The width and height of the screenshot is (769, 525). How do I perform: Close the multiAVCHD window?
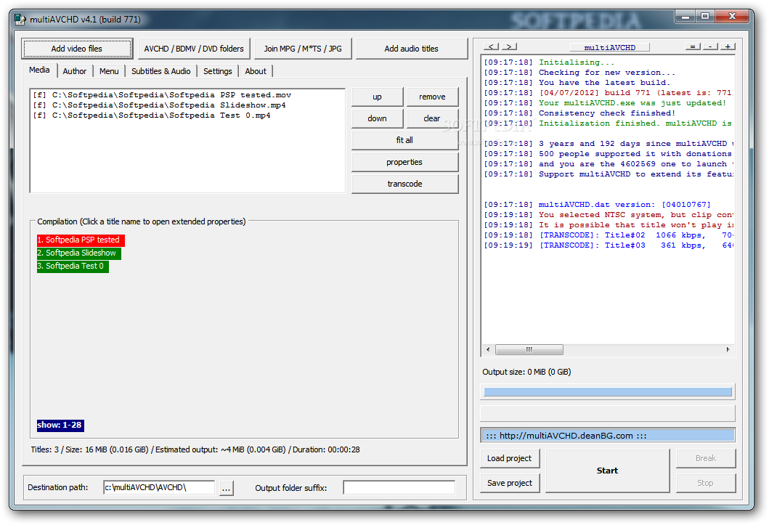click(732, 17)
